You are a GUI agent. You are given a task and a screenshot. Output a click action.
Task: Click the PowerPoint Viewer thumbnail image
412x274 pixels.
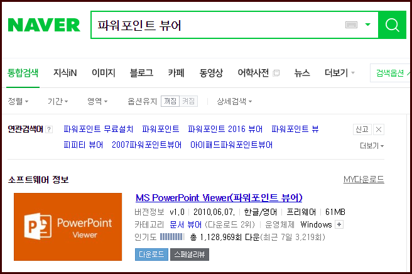pos(68,227)
